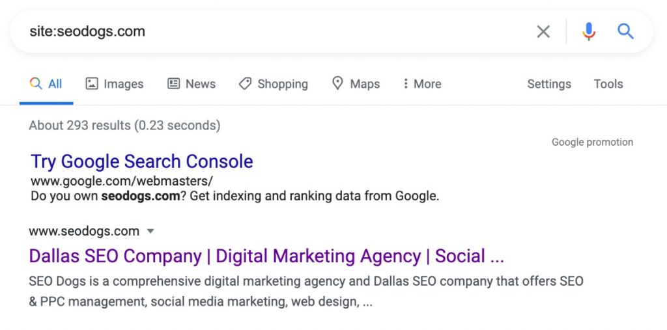667x330 pixels.
Task: Open the Tools filter options
Action: point(608,84)
